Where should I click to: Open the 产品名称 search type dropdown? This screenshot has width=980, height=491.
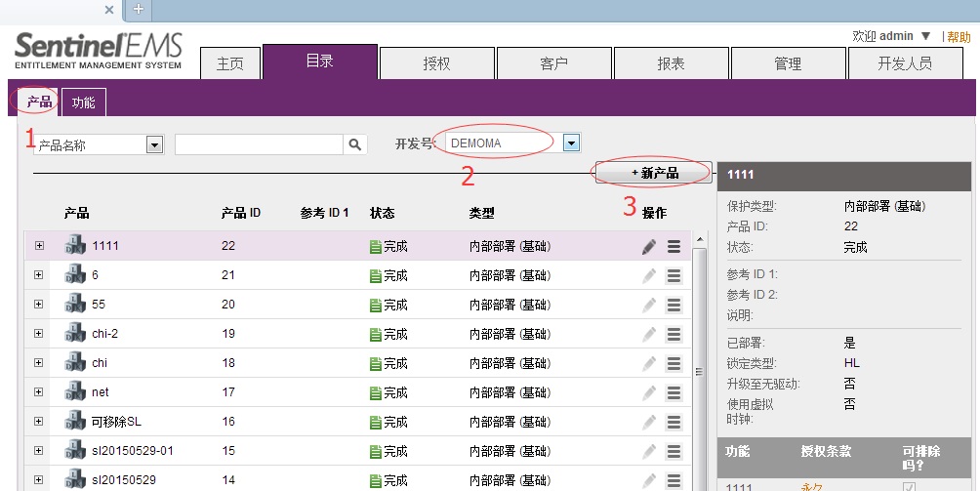click(153, 144)
